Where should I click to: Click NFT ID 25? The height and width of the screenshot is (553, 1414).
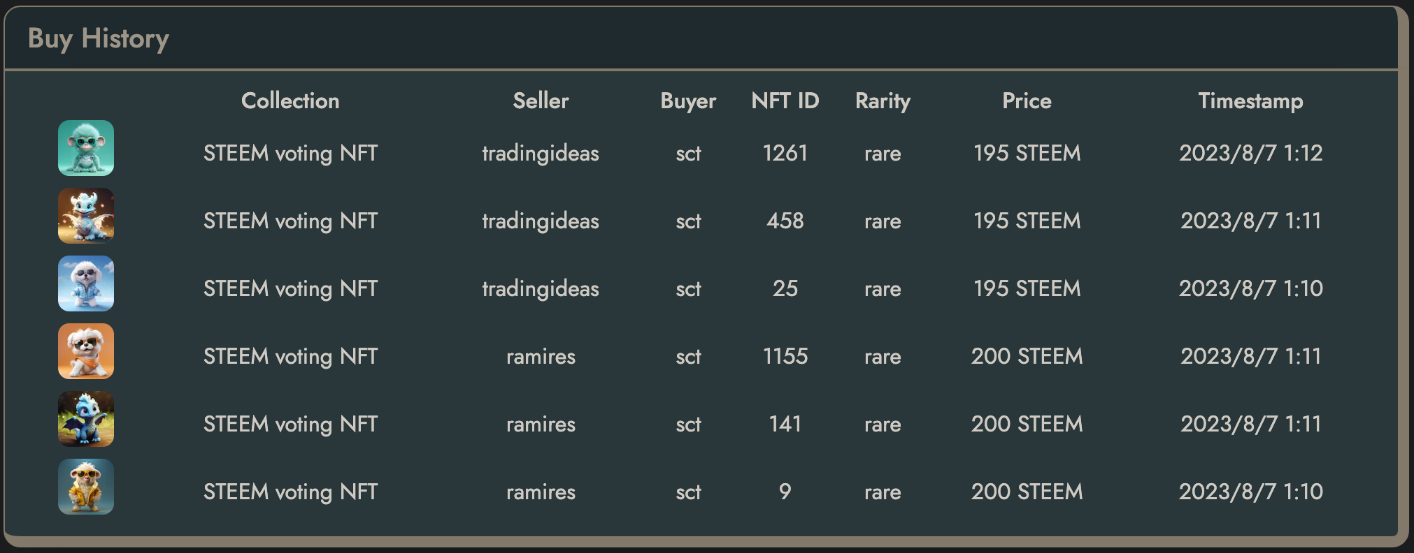(x=785, y=288)
